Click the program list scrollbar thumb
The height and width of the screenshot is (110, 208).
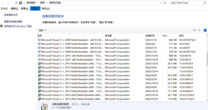point(207,59)
